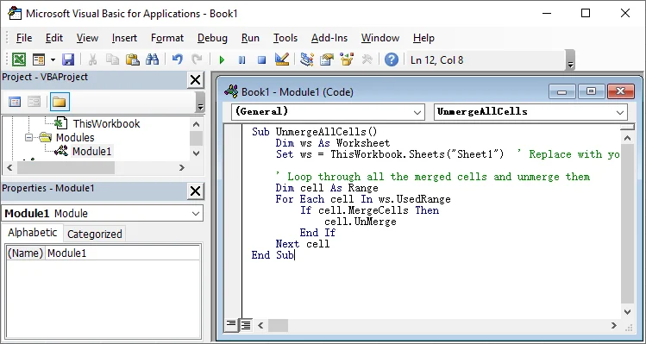Click the Reset stop icon

tap(261, 60)
